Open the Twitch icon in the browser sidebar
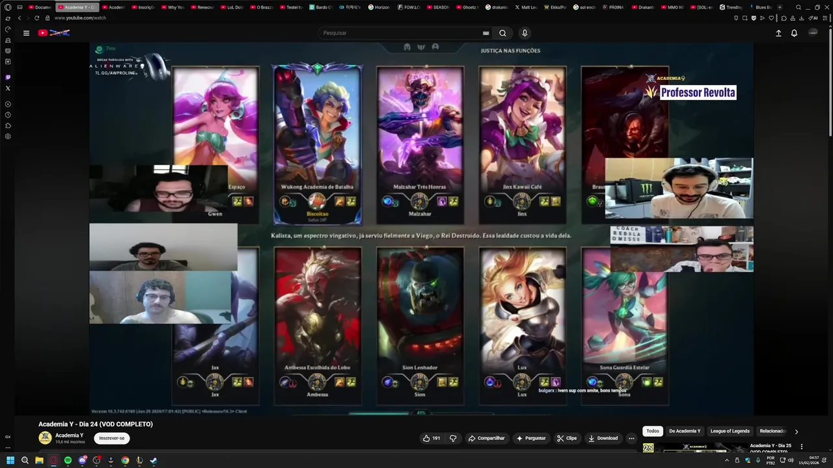The image size is (833, 468). pyautogui.click(x=8, y=77)
